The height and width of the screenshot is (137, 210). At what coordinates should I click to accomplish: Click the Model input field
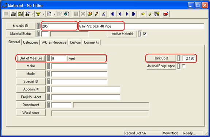pyautogui.click(x=79, y=74)
